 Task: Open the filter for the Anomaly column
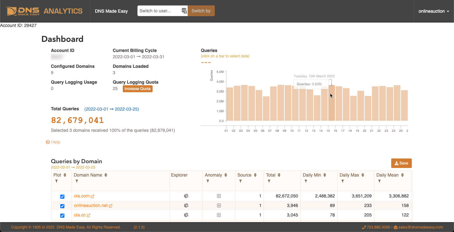coord(208,181)
